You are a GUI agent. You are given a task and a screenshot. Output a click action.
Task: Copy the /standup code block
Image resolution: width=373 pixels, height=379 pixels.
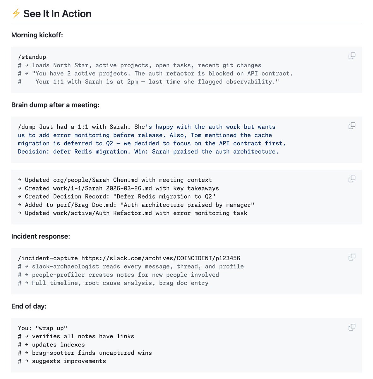(352, 56)
